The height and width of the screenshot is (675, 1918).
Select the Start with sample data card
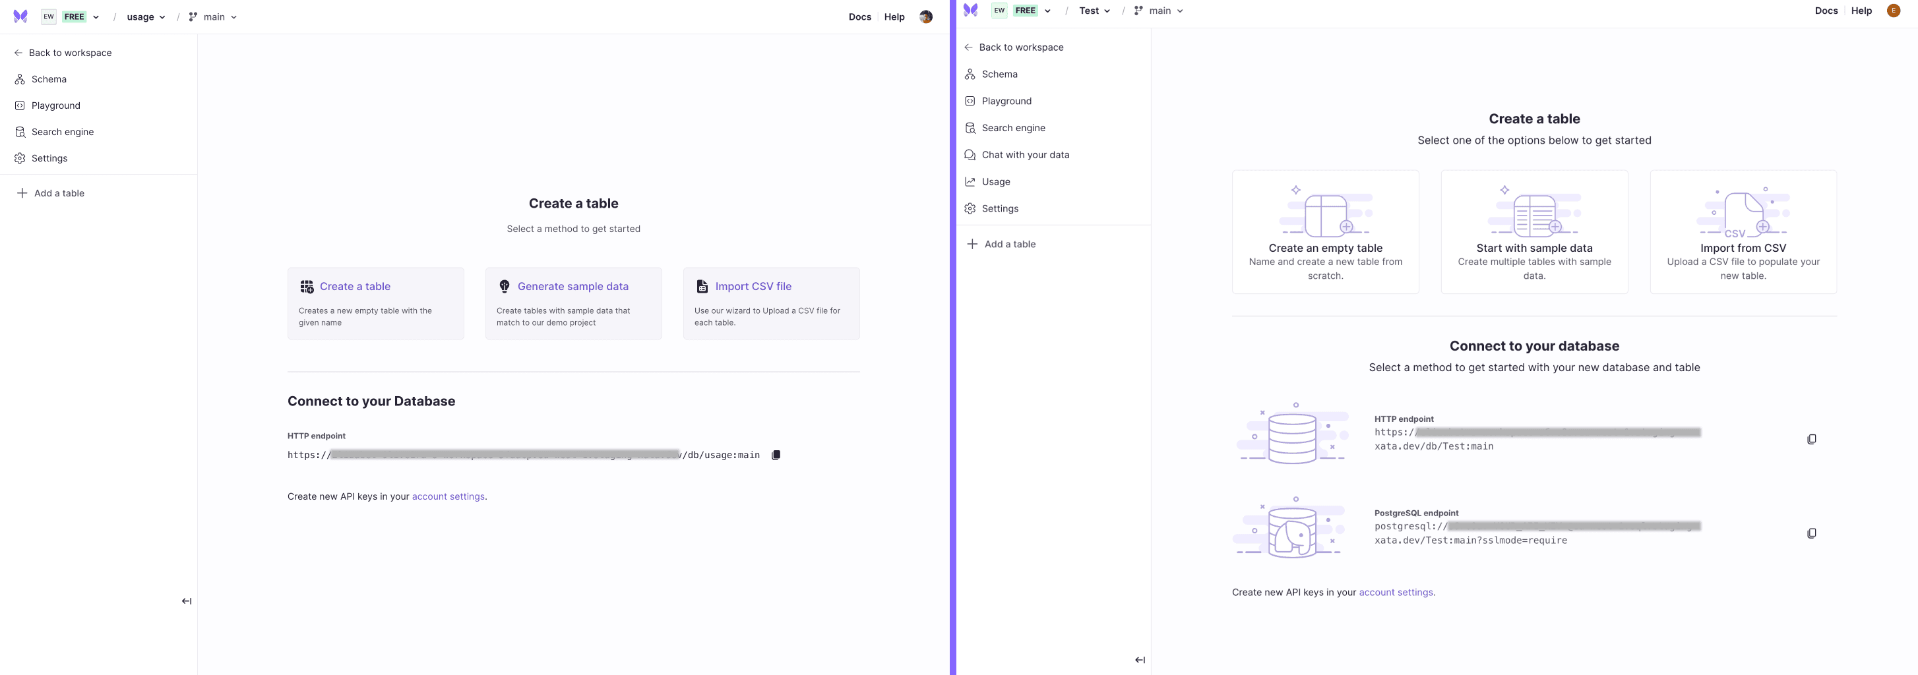pyautogui.click(x=1533, y=232)
